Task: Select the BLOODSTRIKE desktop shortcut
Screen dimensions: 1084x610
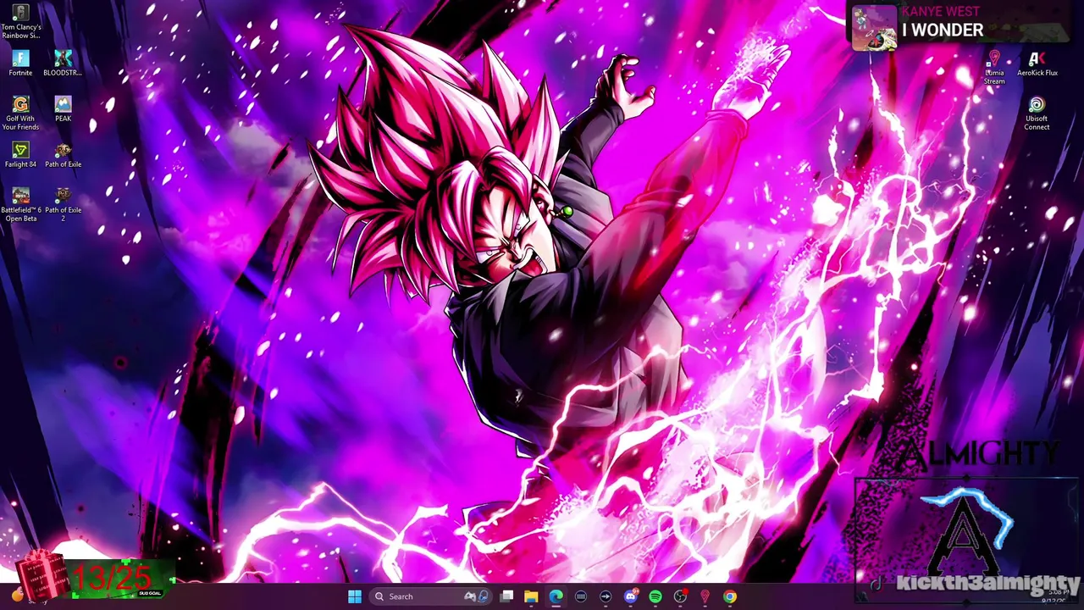Action: pyautogui.click(x=63, y=64)
